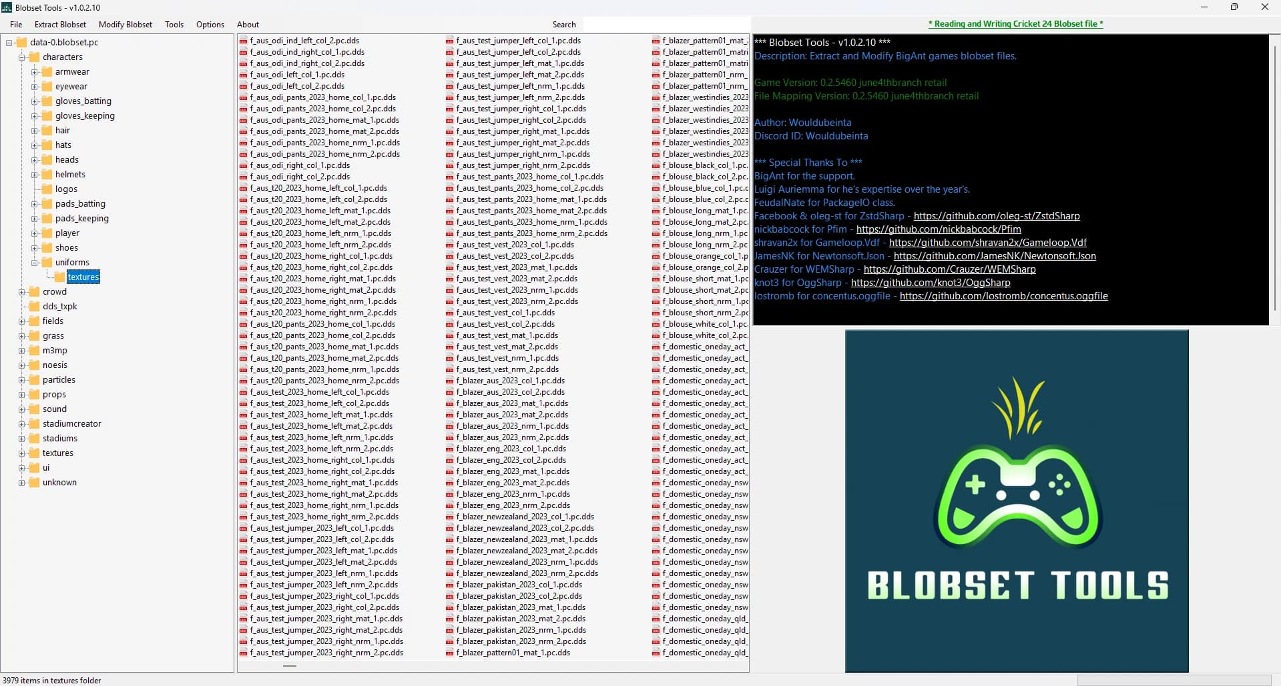Open the concentus.oggfile GitHub link
1281x686 pixels.
point(1004,296)
